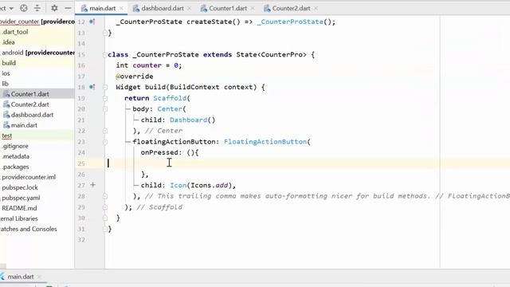Select .packages file in project tree

click(x=15, y=167)
